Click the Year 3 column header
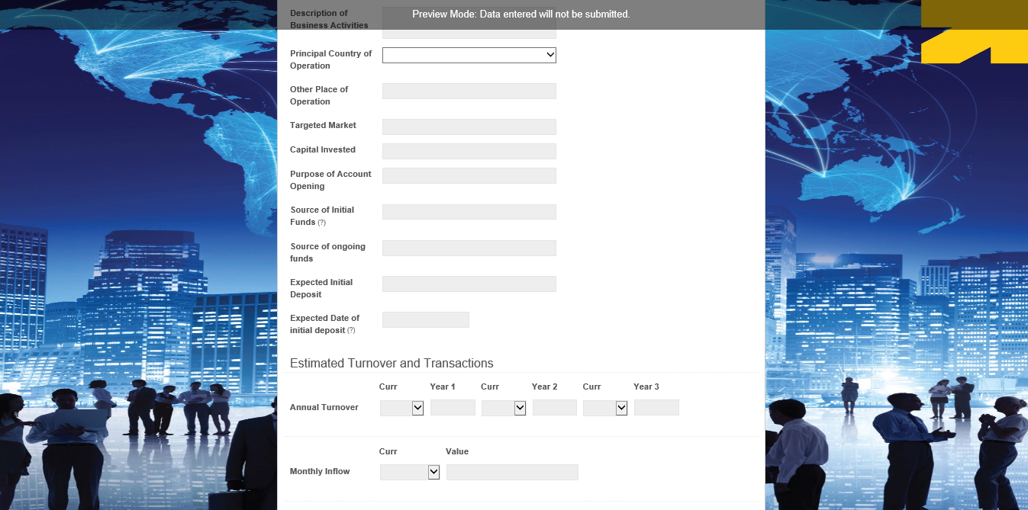Screen dimensions: 1028x510 646,387
